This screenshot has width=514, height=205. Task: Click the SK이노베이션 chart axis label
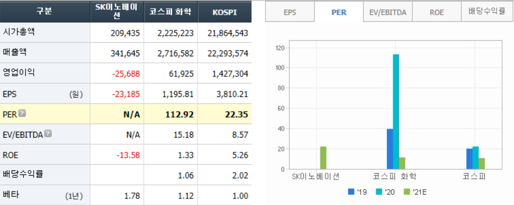(315, 177)
